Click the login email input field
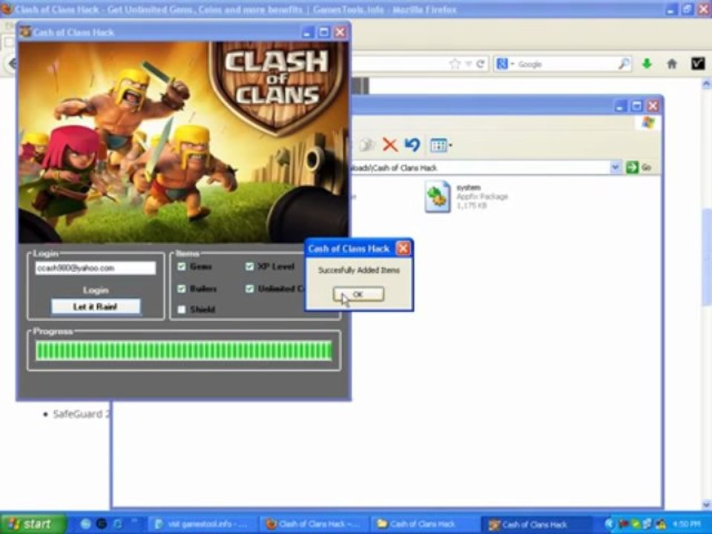Screen dimensions: 712x534 click(x=96, y=268)
